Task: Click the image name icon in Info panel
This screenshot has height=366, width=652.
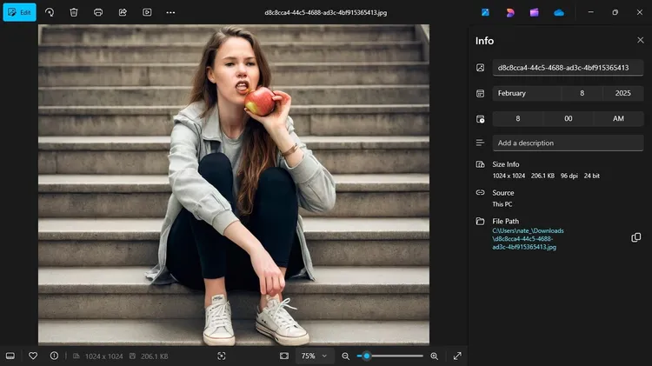Action: click(x=480, y=68)
